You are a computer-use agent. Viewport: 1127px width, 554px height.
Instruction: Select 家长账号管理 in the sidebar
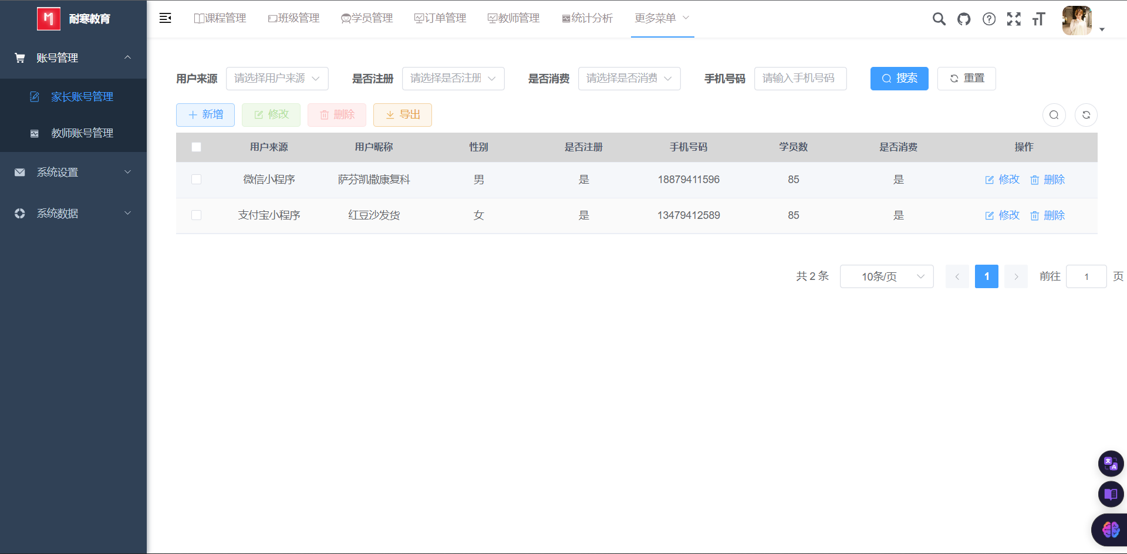pos(73,97)
